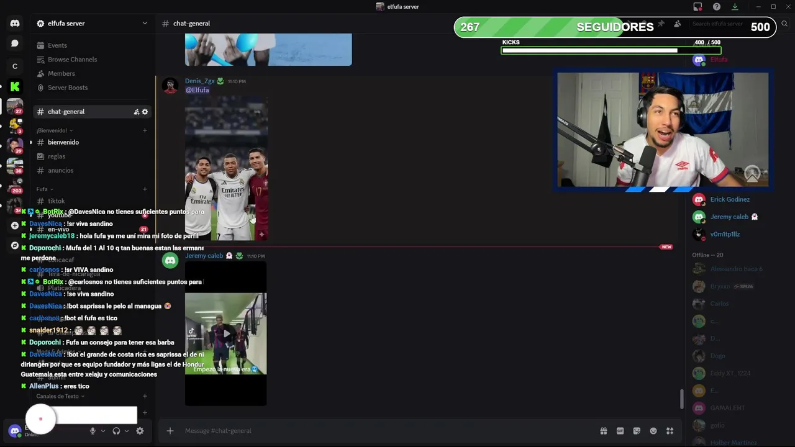Screen dimensions: 795x447
Task: Open server icon with 203 badge
Action: [15, 185]
